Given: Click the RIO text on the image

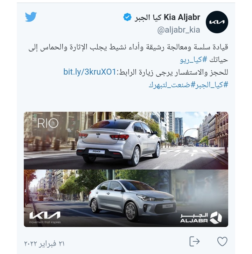Looking at the screenshot, I should point(48,123).
